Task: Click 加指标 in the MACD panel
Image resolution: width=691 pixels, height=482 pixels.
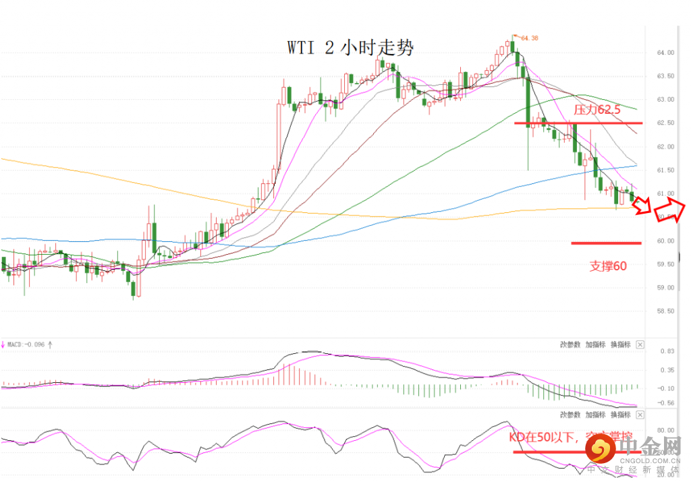Action: (x=595, y=344)
